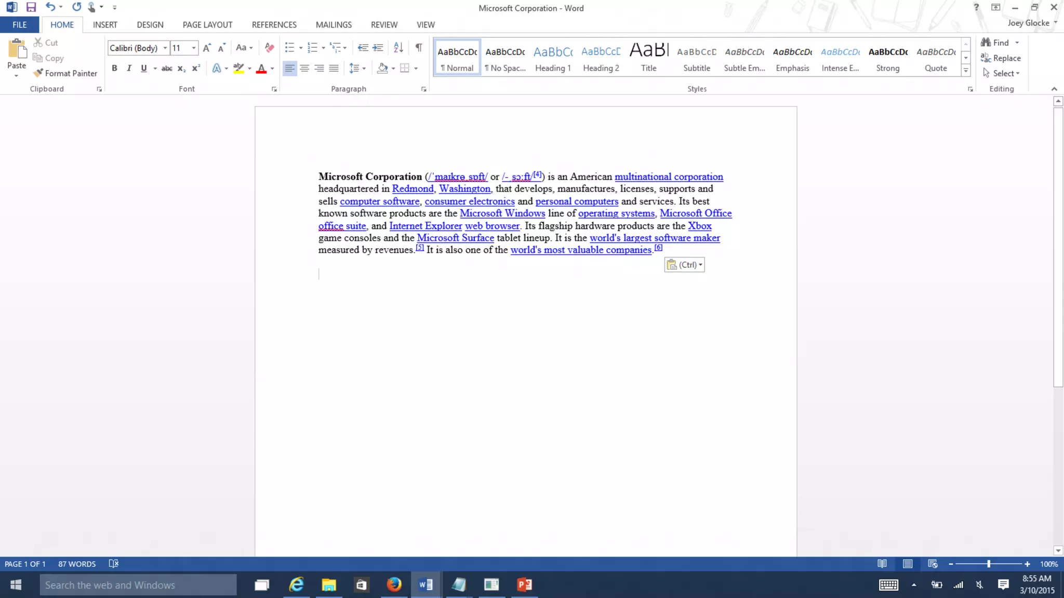Toggle Show/Hide paragraph marks
The width and height of the screenshot is (1064, 598).
pos(418,48)
